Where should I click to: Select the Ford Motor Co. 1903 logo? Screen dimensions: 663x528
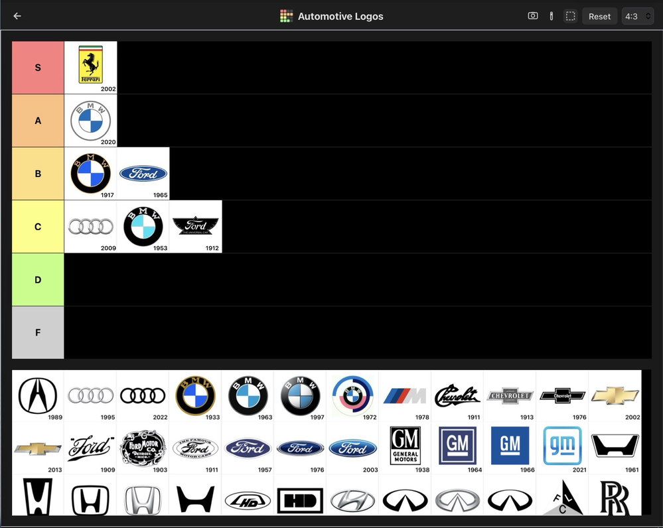[x=143, y=448]
